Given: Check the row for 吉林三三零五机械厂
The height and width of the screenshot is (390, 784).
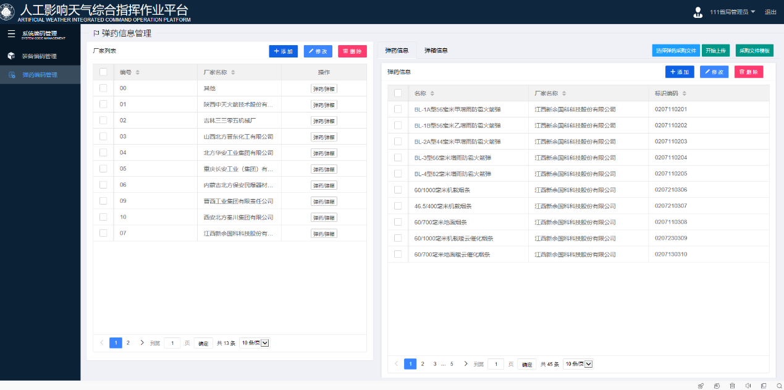Looking at the screenshot, I should 103,121.
